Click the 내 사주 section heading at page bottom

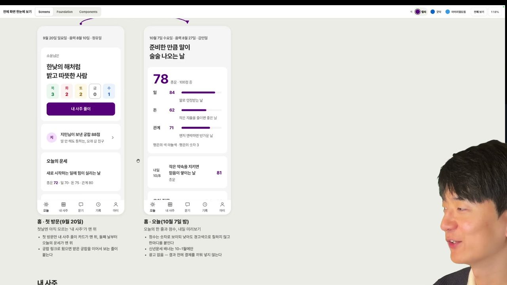(x=47, y=282)
